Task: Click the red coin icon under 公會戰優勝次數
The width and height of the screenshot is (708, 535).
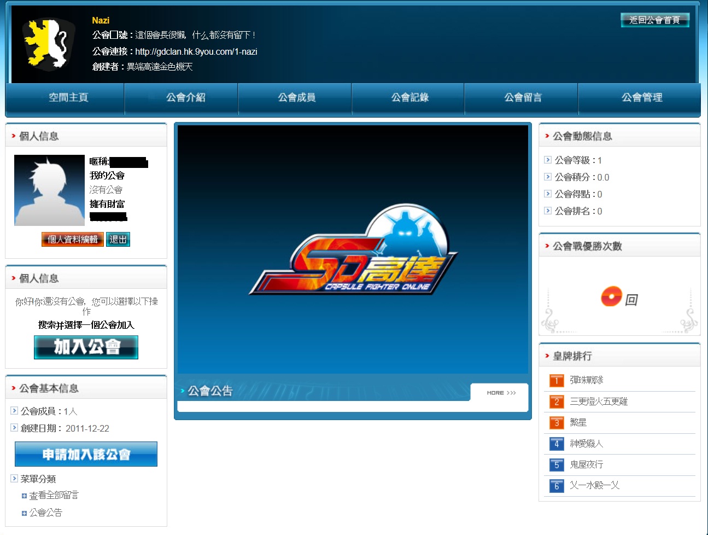Action: [x=611, y=296]
